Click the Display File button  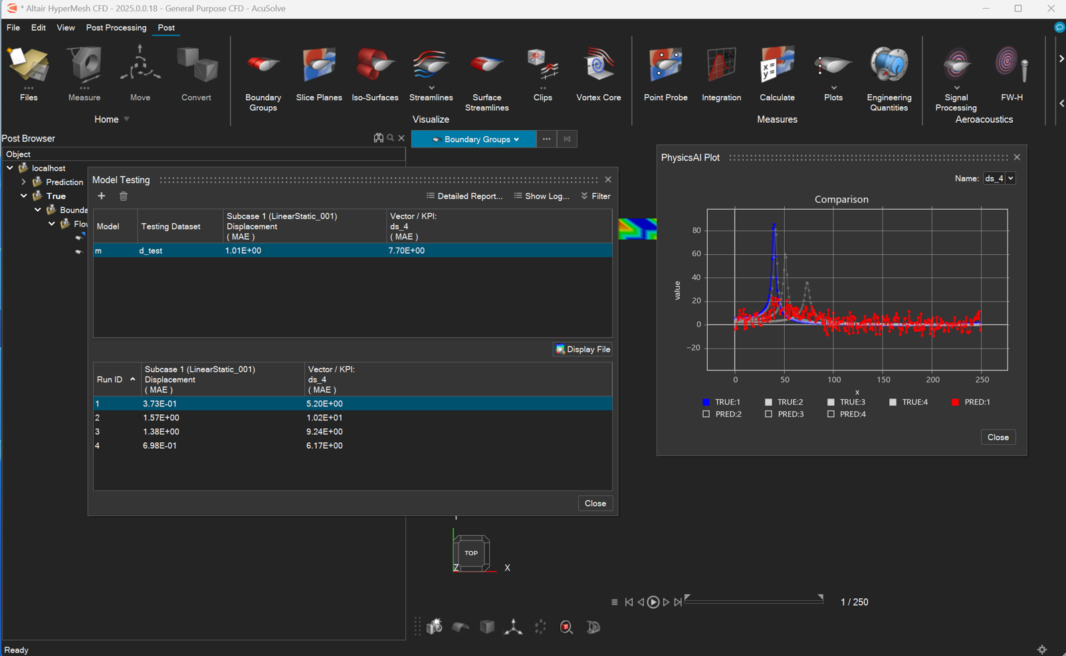[x=582, y=349]
